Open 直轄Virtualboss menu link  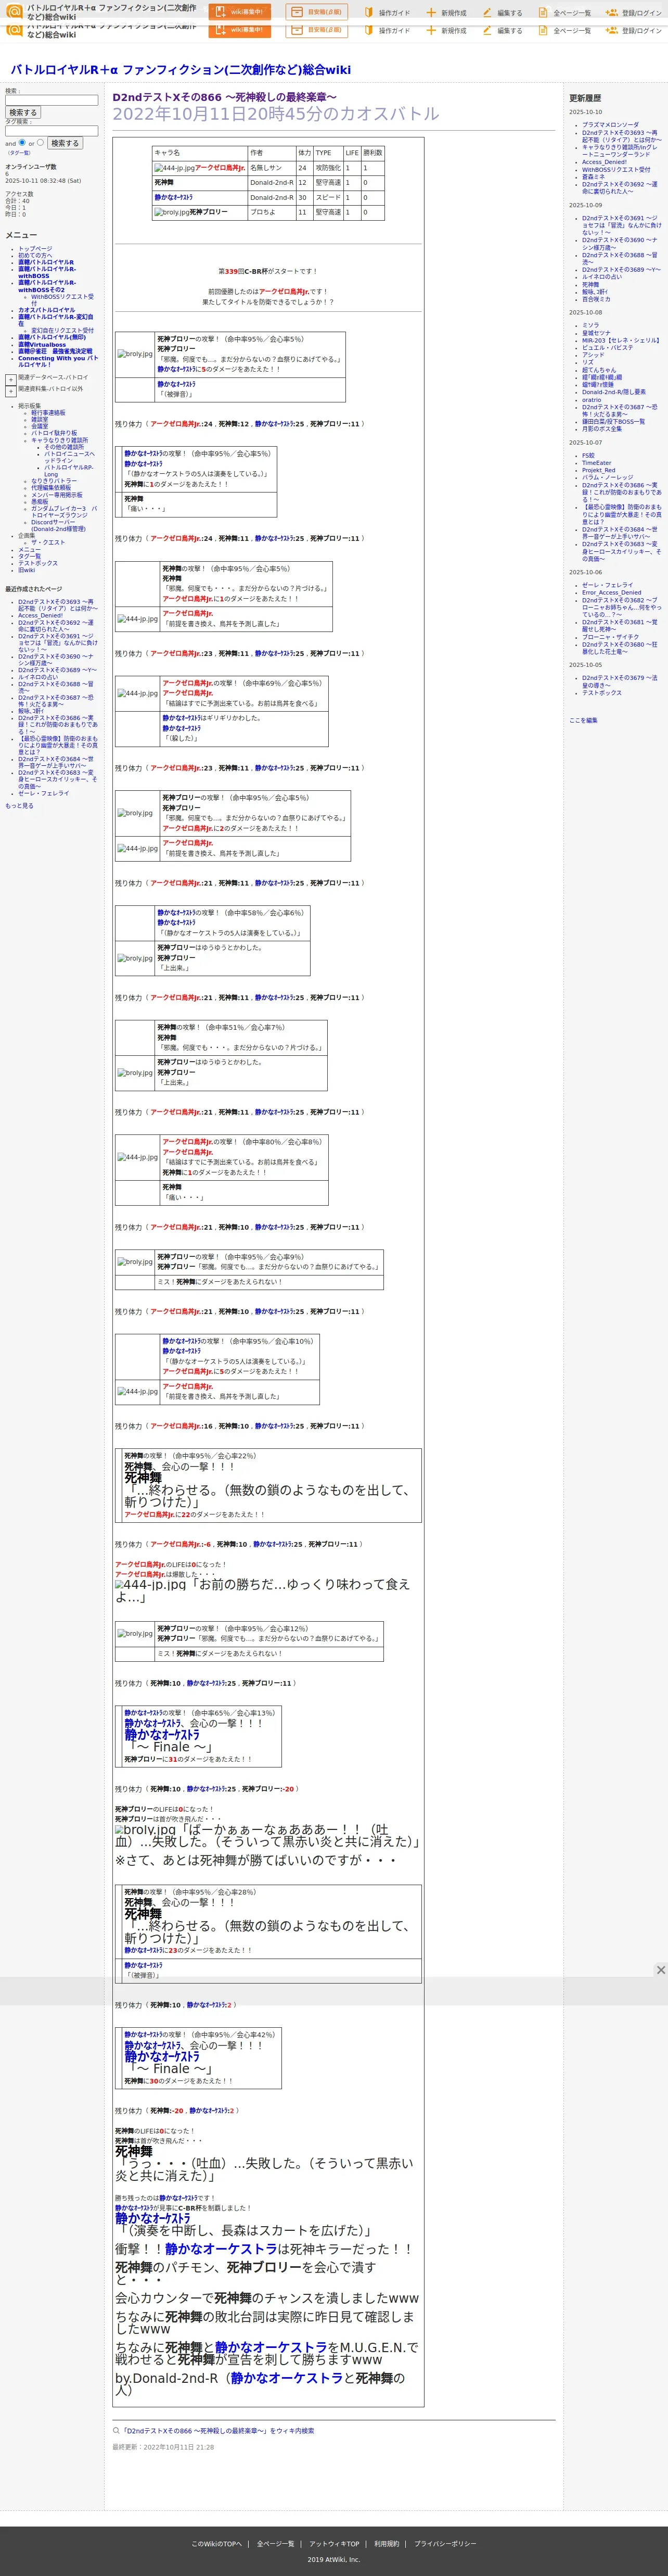point(42,344)
